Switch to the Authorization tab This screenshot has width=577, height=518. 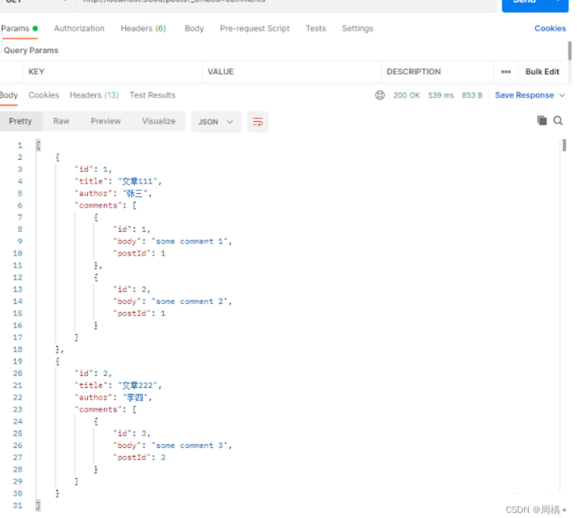click(x=79, y=29)
